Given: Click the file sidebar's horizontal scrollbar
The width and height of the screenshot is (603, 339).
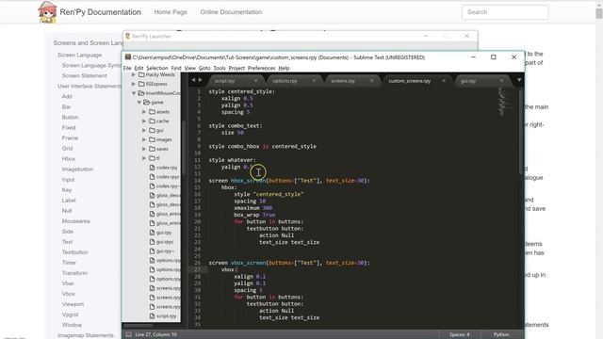Looking at the screenshot, I should tap(139, 325).
